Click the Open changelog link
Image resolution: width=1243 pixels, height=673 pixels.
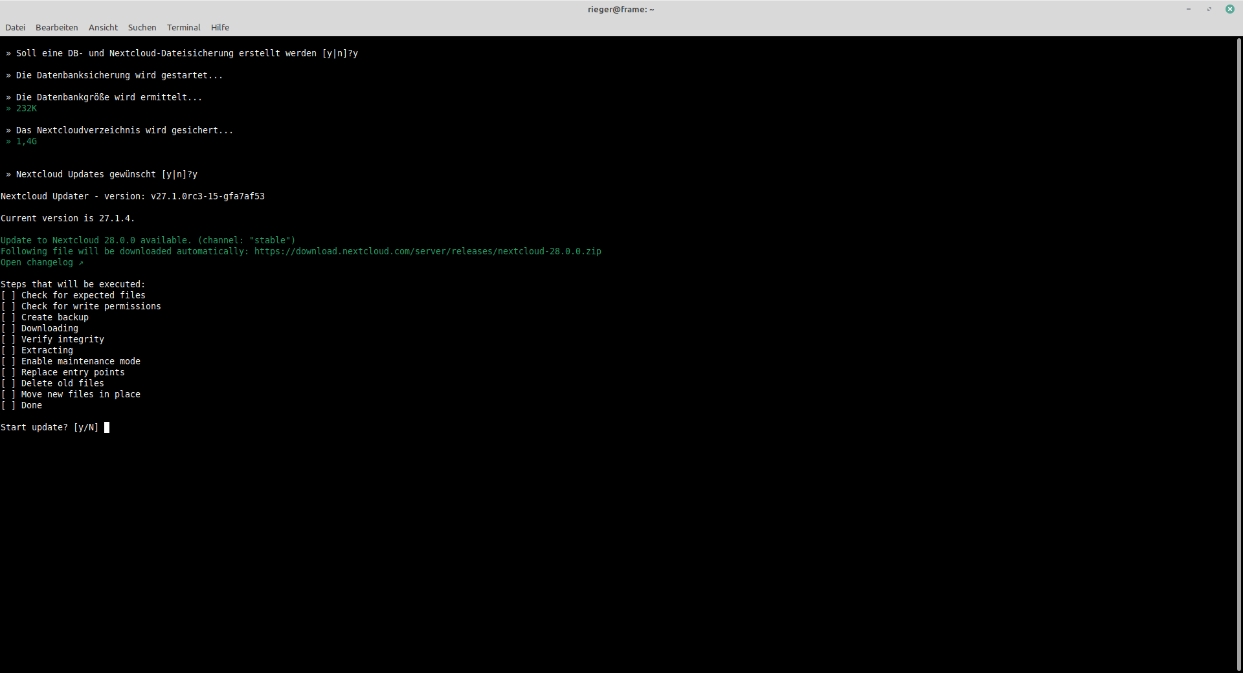point(42,262)
